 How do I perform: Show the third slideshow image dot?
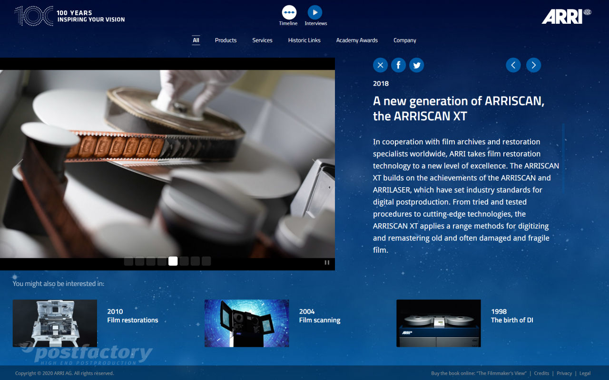[151, 261]
